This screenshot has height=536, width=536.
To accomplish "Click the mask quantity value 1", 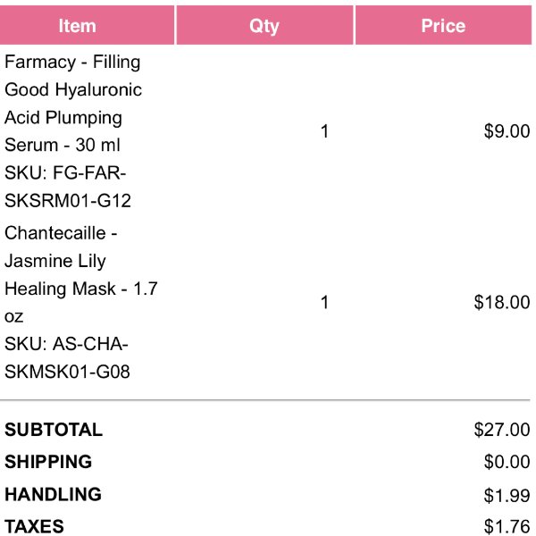I will (325, 302).
